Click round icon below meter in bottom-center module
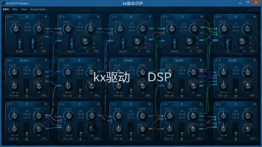The width and height of the screenshot is (262, 147). 131,139
